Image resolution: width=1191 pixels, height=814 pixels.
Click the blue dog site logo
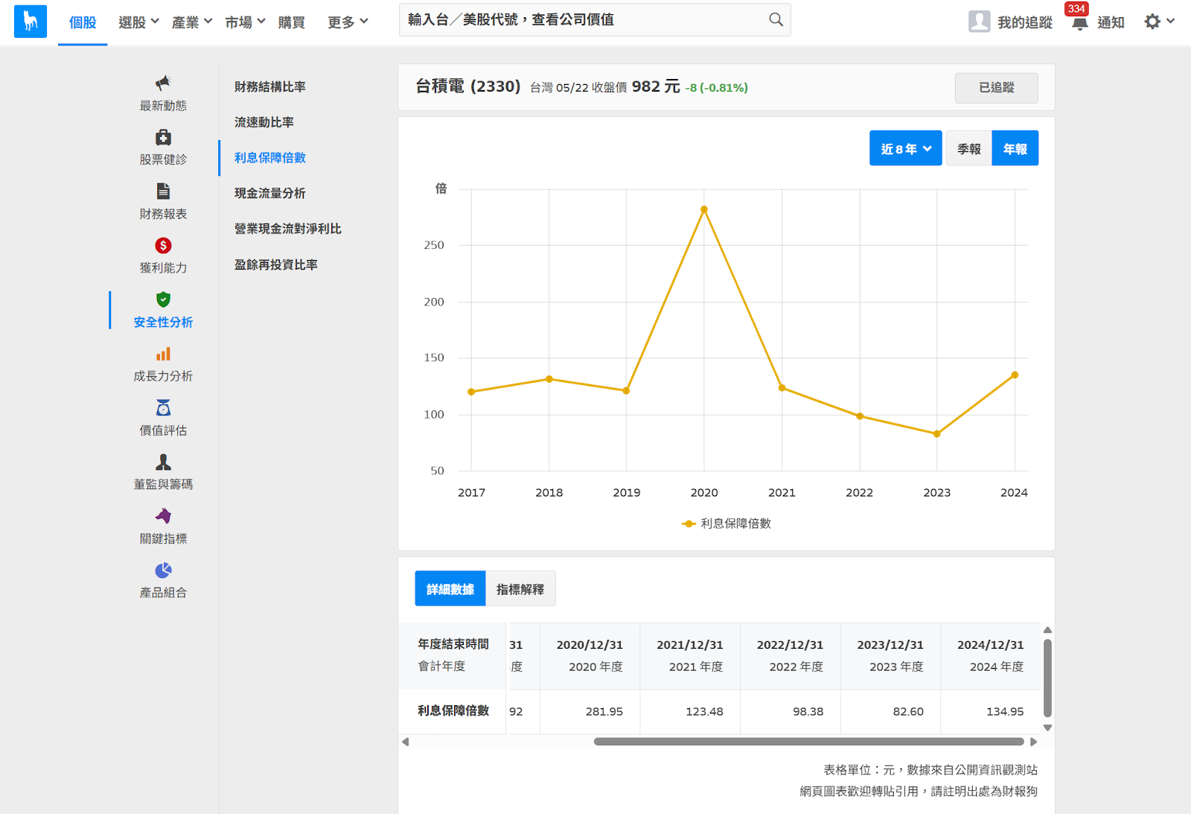tap(31, 21)
